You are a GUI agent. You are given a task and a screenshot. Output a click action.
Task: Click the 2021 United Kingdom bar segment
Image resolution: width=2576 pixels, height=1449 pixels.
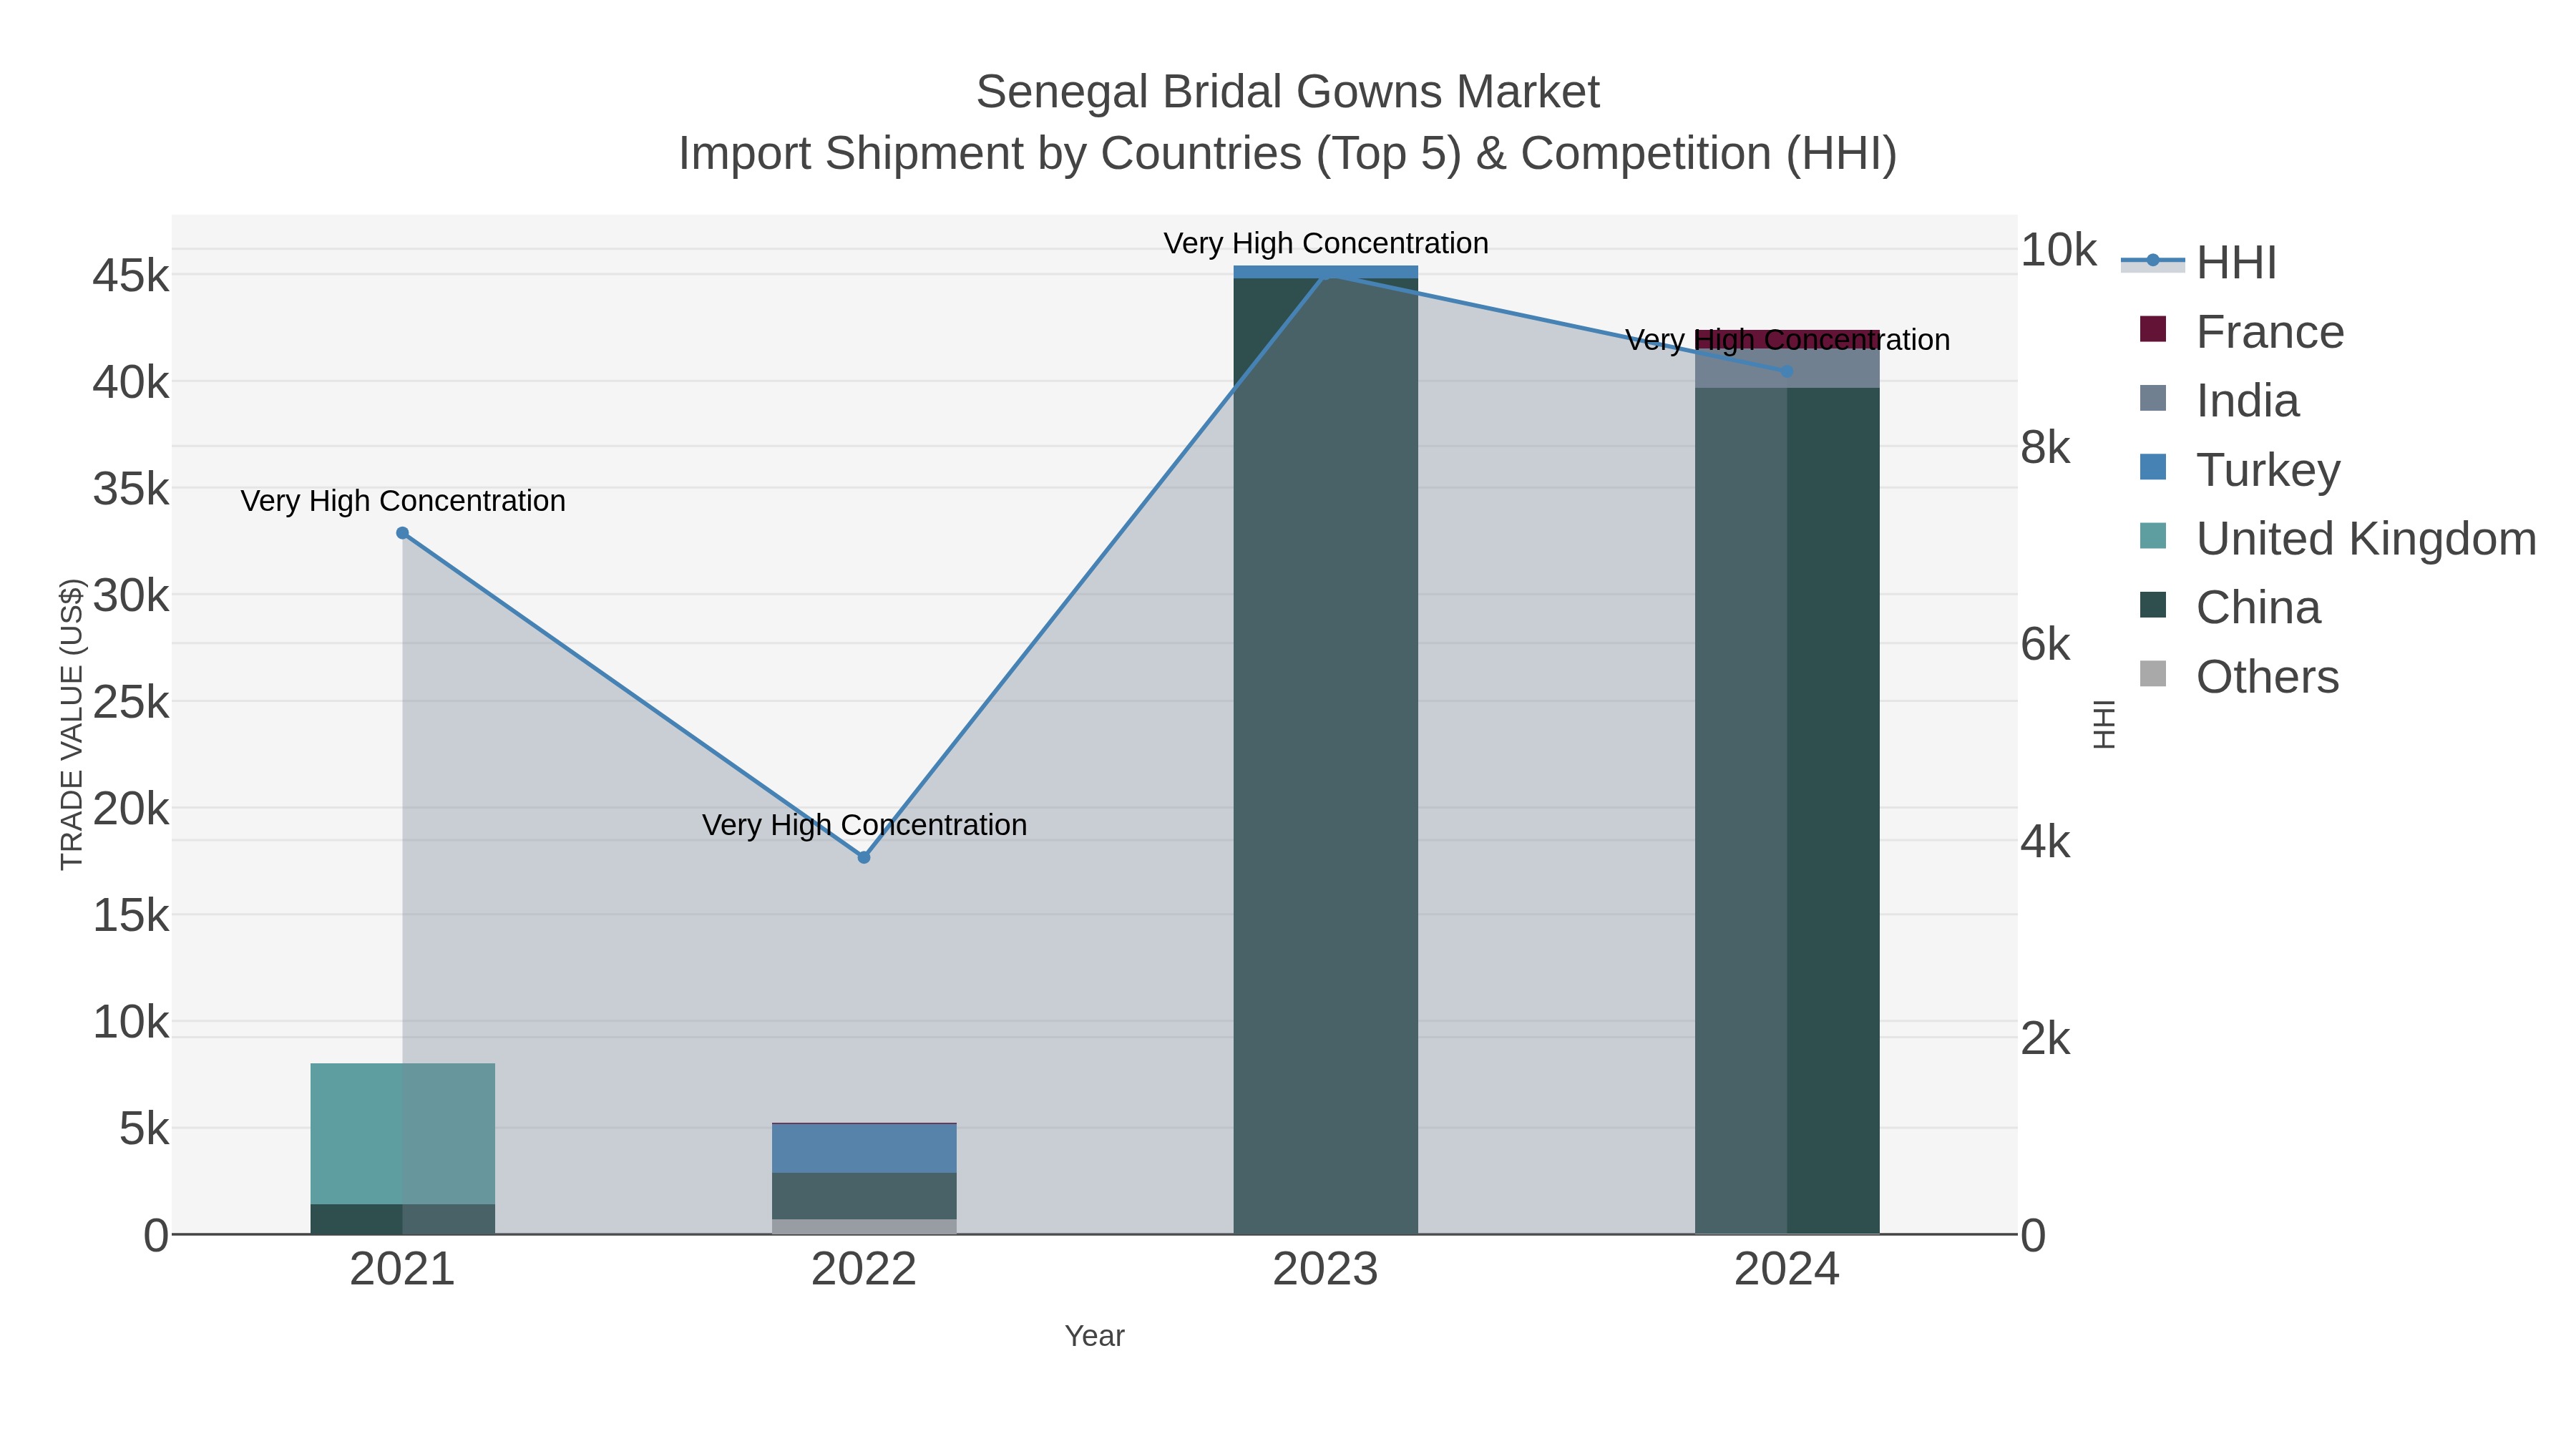point(403,1133)
